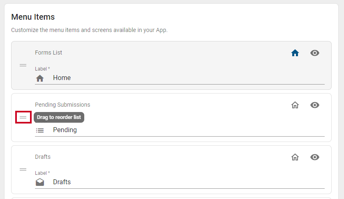Screen dimensions: 344x199
Task: Click the open envelope icon beside Drafts label
Action: (x=40, y=182)
